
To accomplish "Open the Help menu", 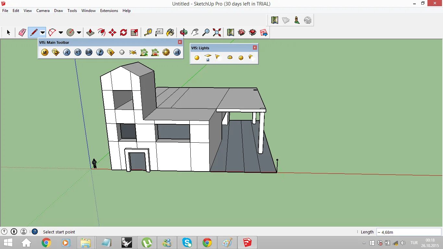I will [x=126, y=11].
